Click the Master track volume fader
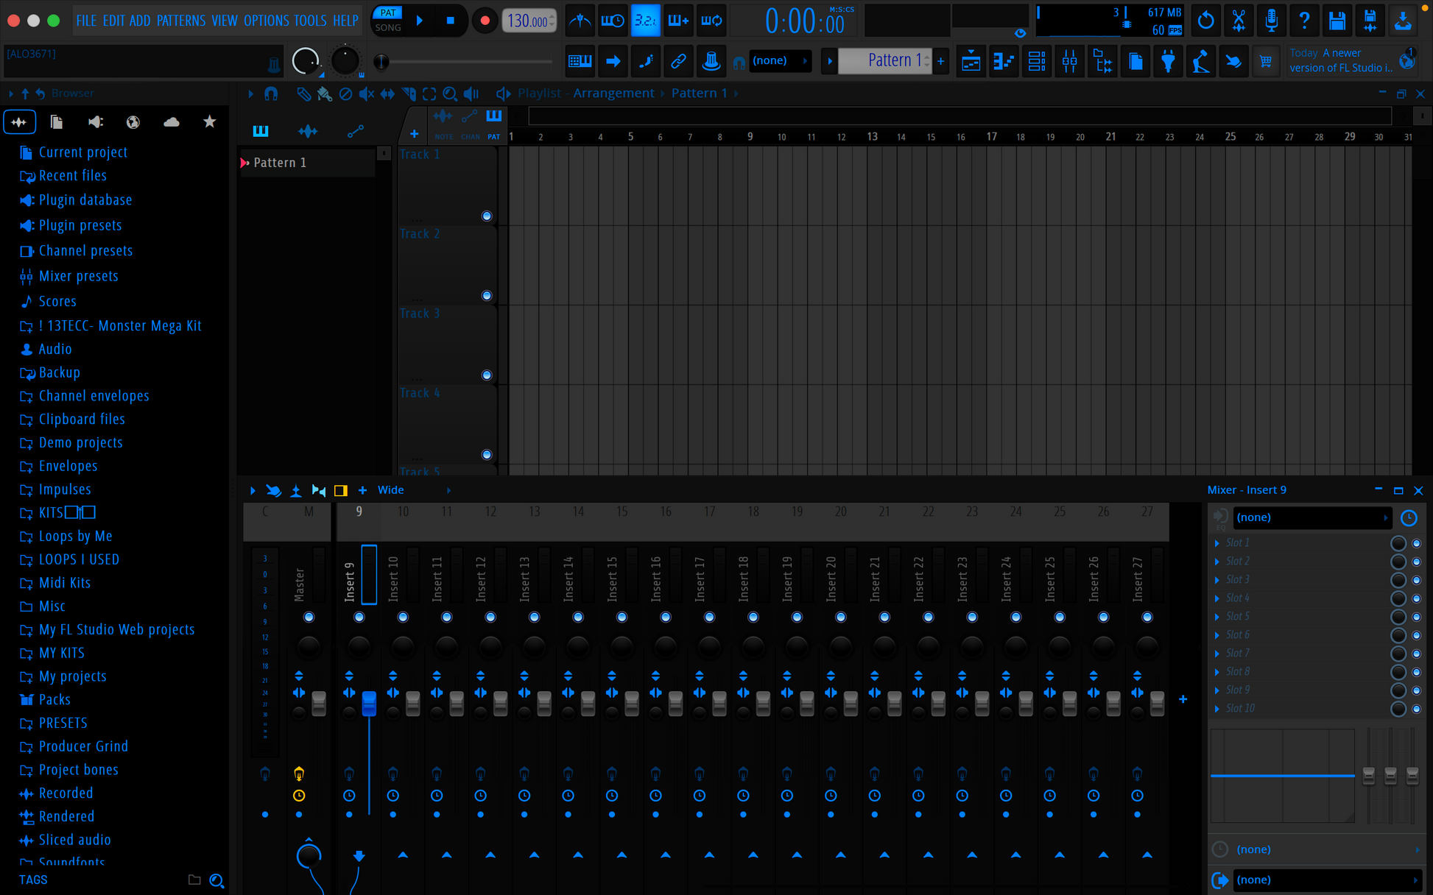The width and height of the screenshot is (1433, 895). tap(319, 703)
